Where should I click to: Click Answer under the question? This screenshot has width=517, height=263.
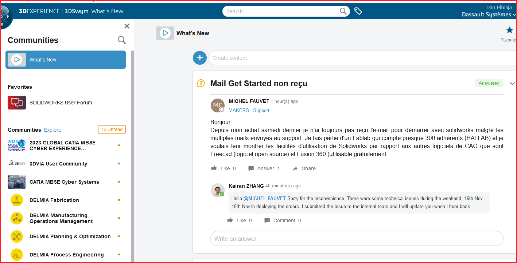[x=264, y=168]
